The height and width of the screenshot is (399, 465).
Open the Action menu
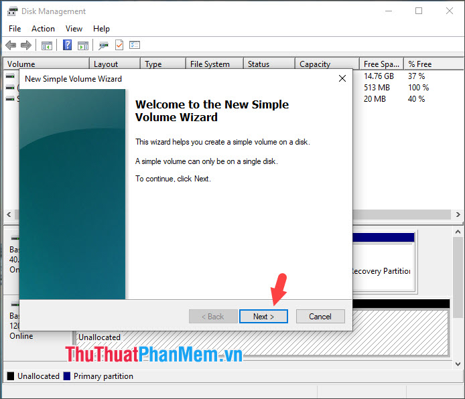43,29
